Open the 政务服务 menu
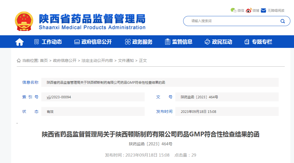Screen dimensions: 294x163 (x=142, y=42)
